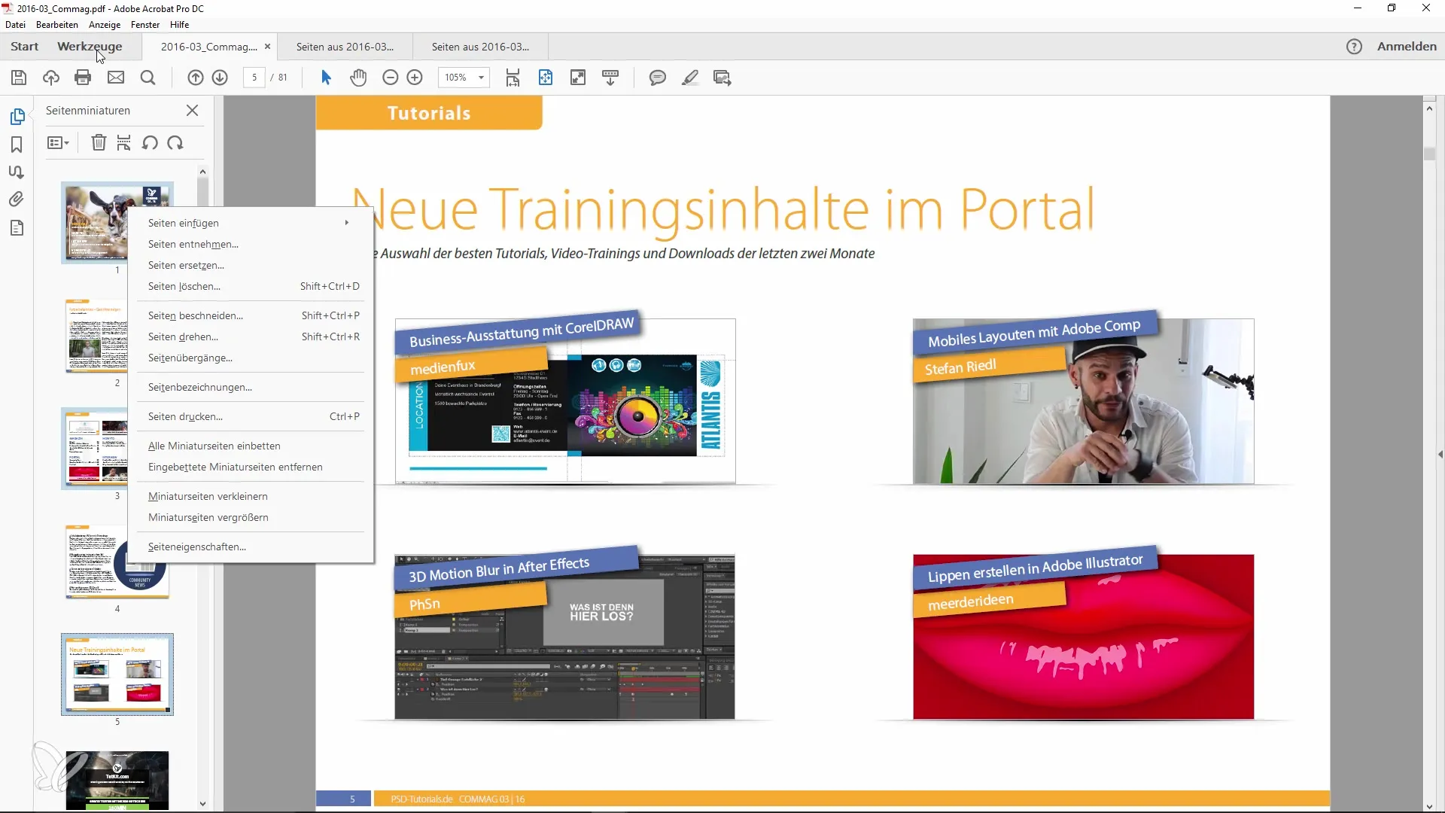Open the attachments paperclip panel
Screen dimensions: 1445x813
pos(17,199)
